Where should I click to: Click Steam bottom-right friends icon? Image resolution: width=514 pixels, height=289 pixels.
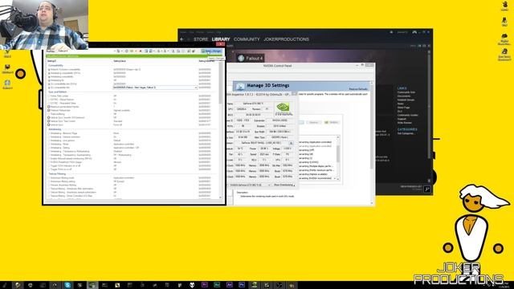coord(426,189)
